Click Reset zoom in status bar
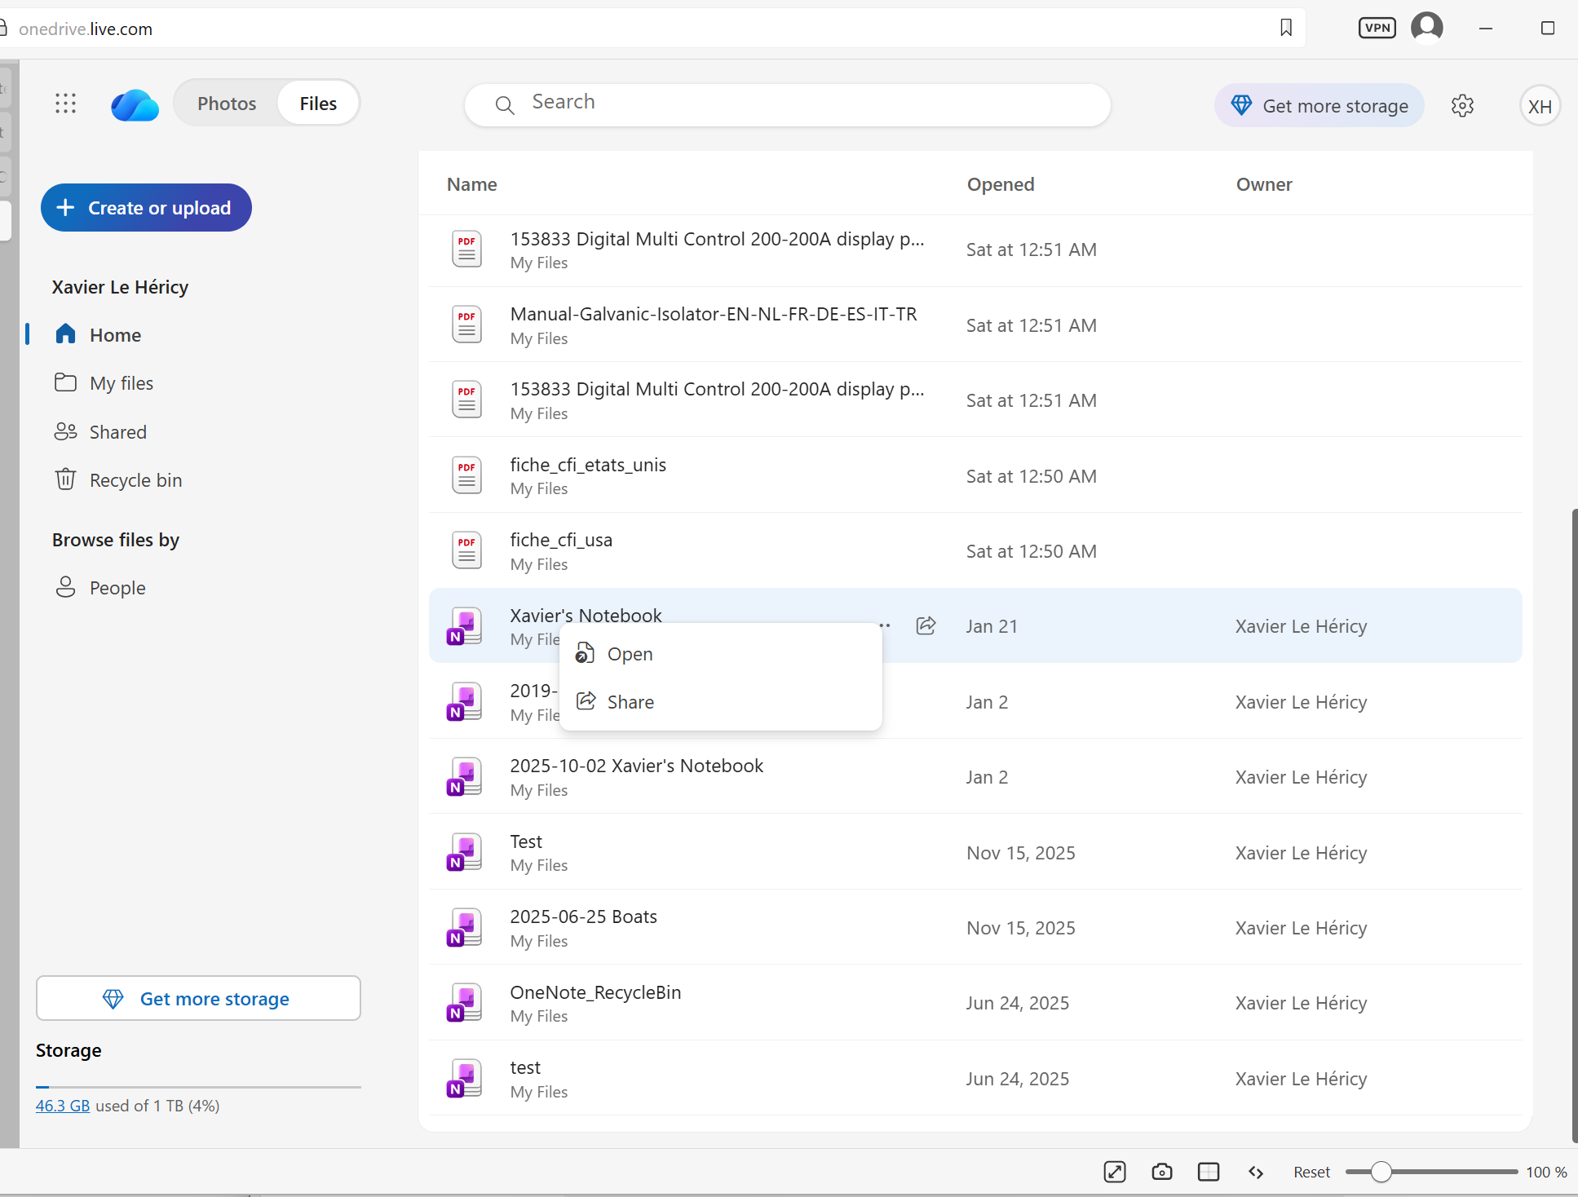The image size is (1578, 1197). click(1311, 1172)
